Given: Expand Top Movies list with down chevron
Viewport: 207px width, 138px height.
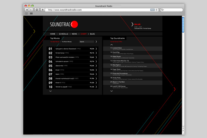Looking at the screenshot, I should (x=51, y=91).
